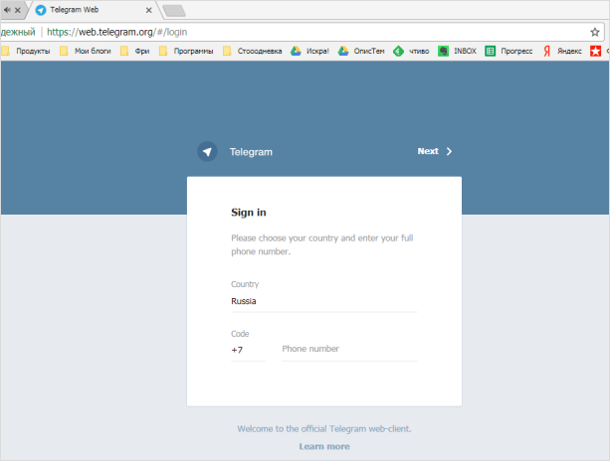Viewport: 610px width, 461px height.
Task: Close the Telegram Web tab
Action: click(x=149, y=10)
